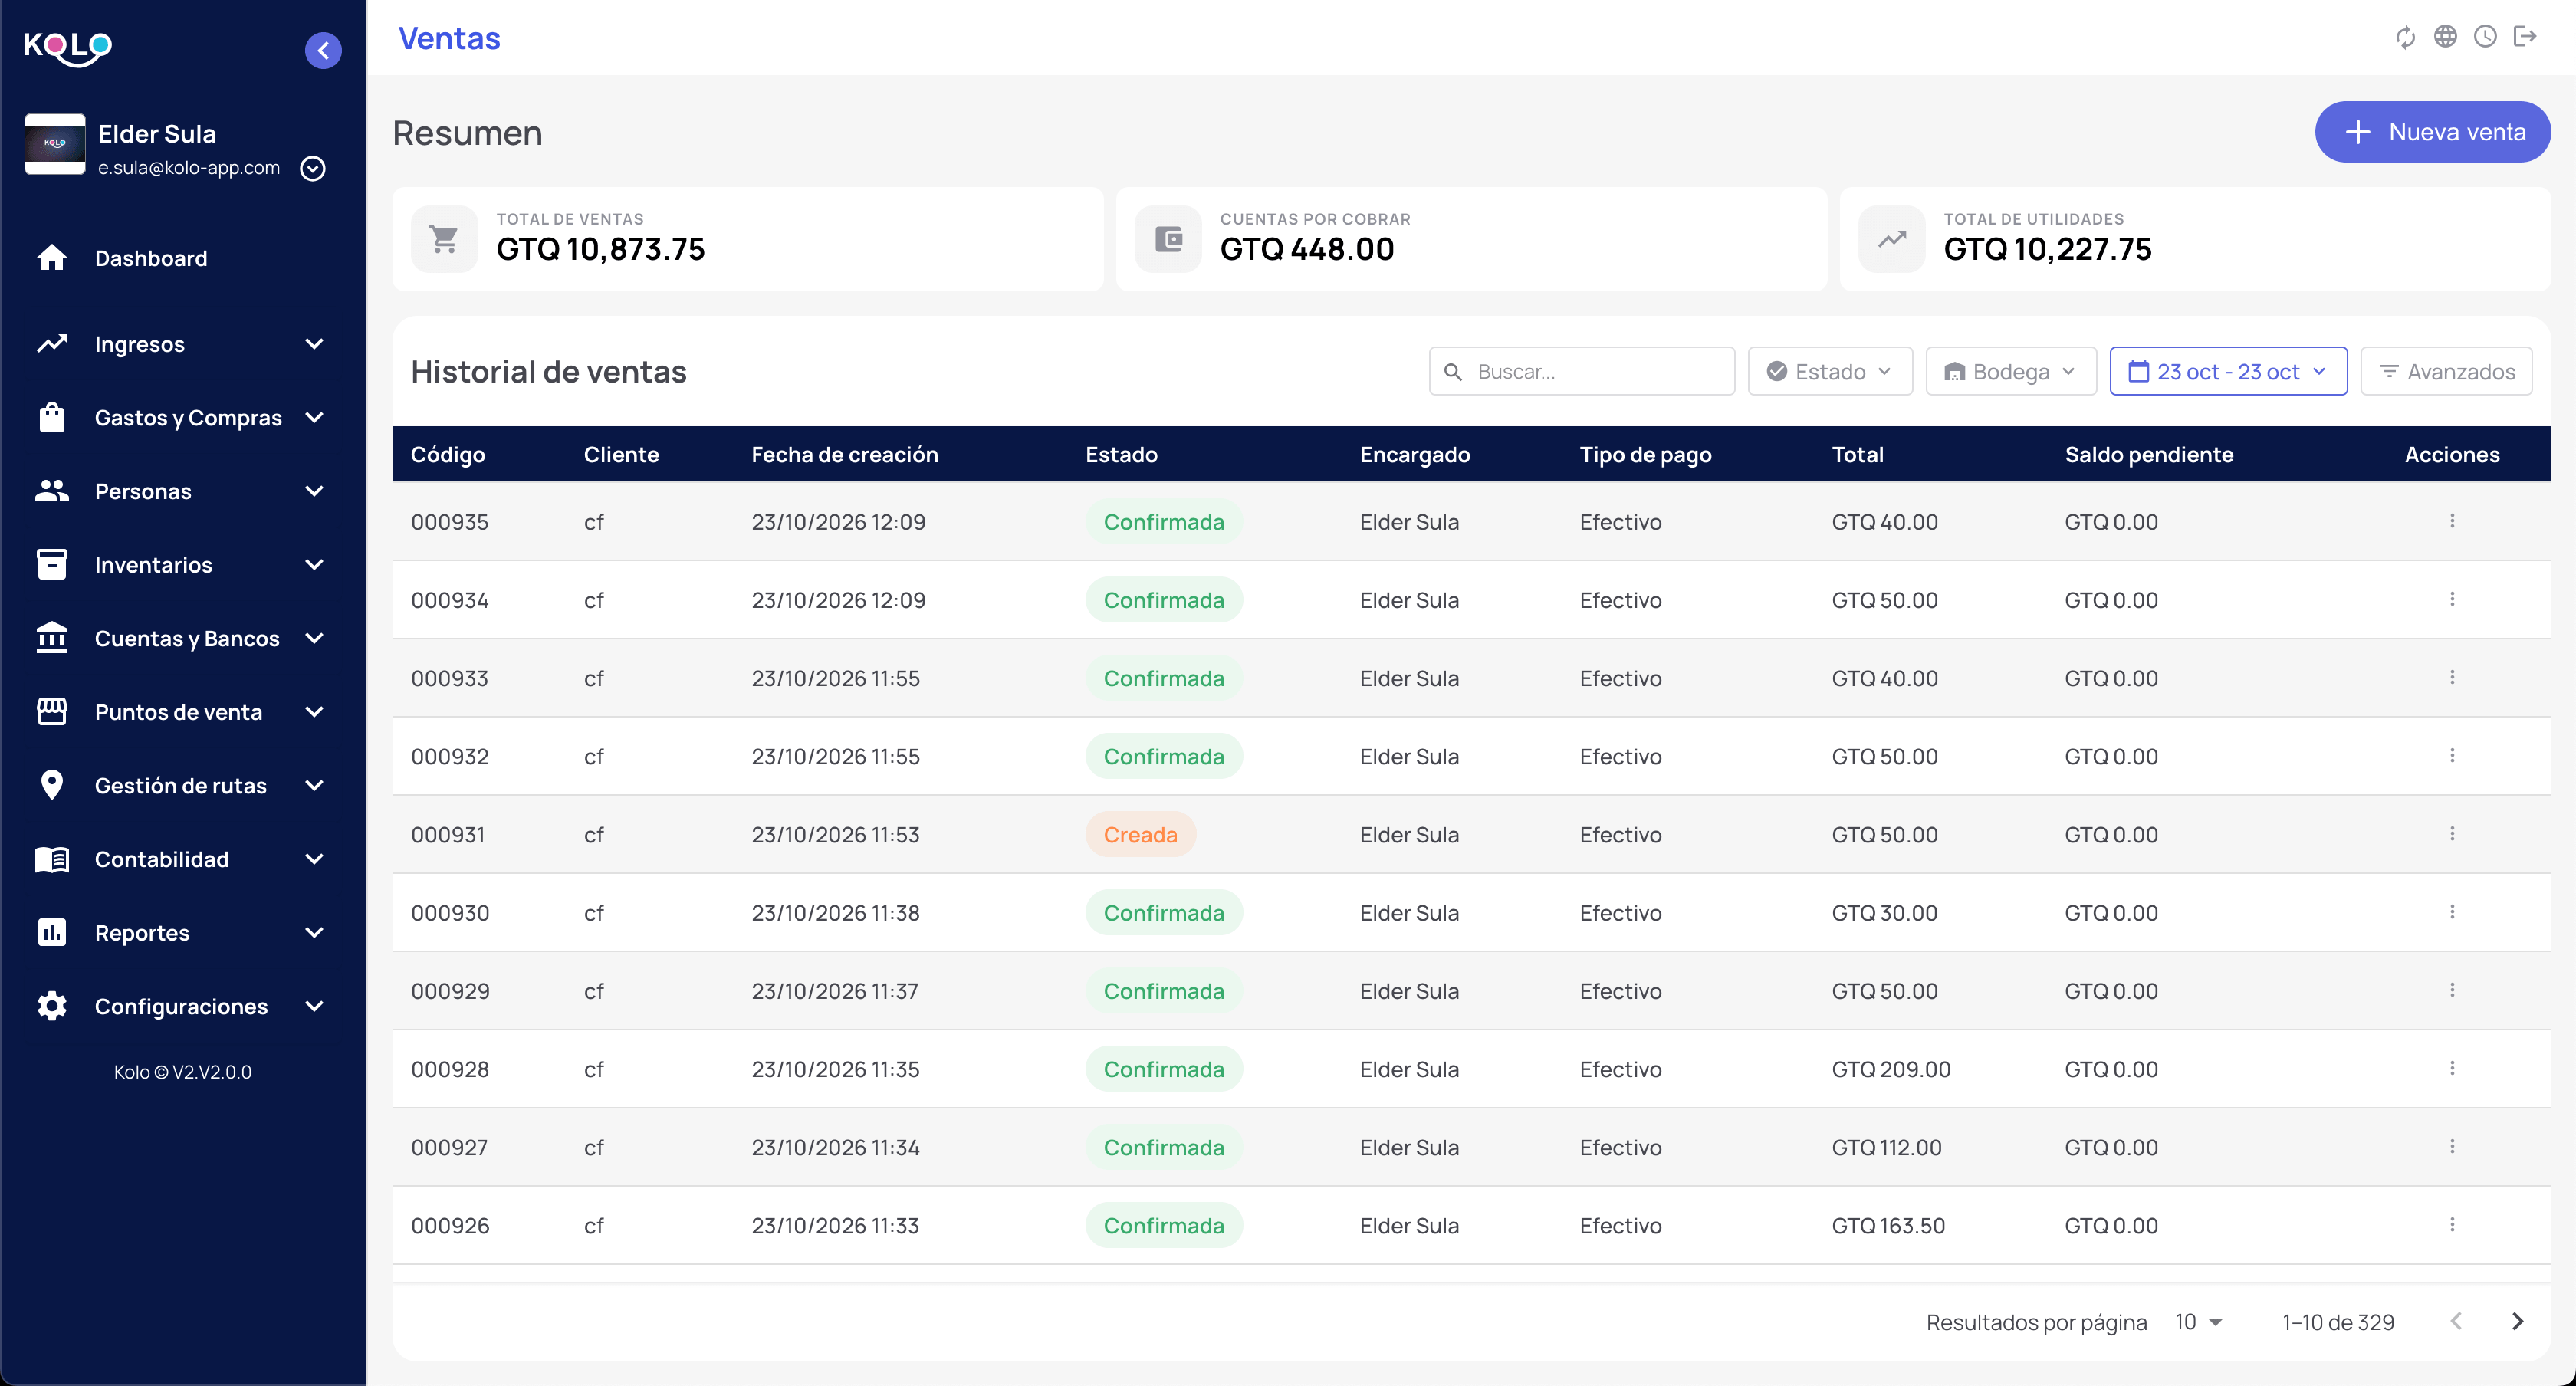Image resolution: width=2576 pixels, height=1386 pixels.
Task: Click the trend icon in Total de utilidades
Action: (x=1891, y=239)
